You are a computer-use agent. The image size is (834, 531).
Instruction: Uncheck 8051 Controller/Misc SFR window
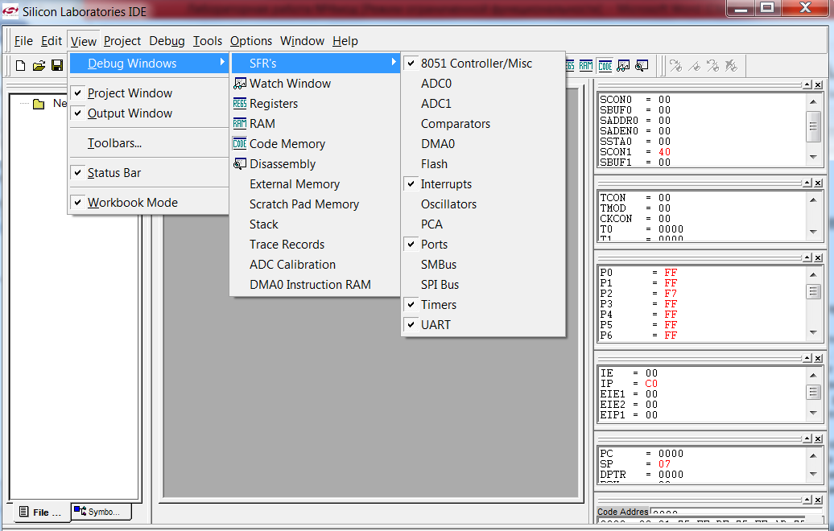(x=483, y=64)
